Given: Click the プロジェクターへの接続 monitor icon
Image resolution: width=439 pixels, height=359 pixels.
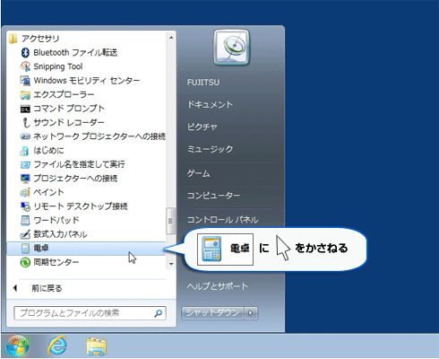Looking at the screenshot, I should (25, 179).
